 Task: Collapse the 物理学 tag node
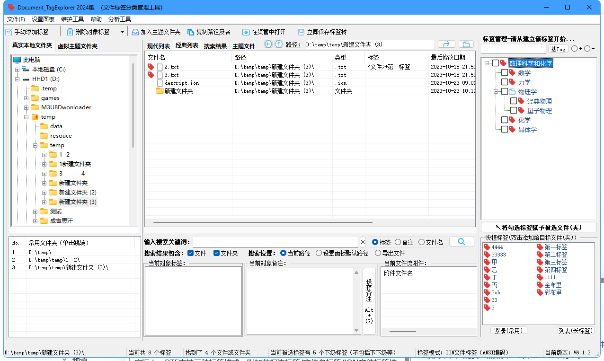[496, 92]
